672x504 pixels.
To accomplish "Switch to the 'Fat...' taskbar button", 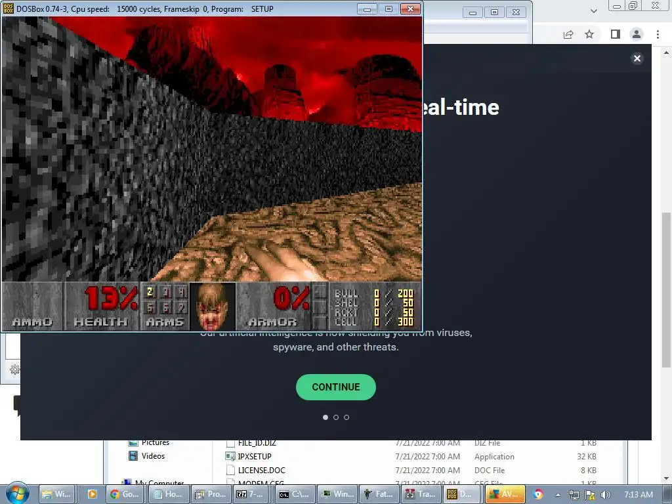I will click(x=379, y=494).
